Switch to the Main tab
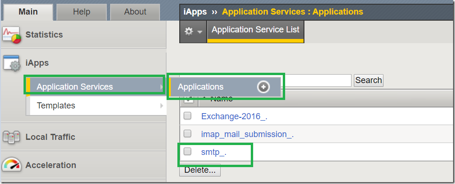This screenshot has height=184, width=455. click(28, 12)
